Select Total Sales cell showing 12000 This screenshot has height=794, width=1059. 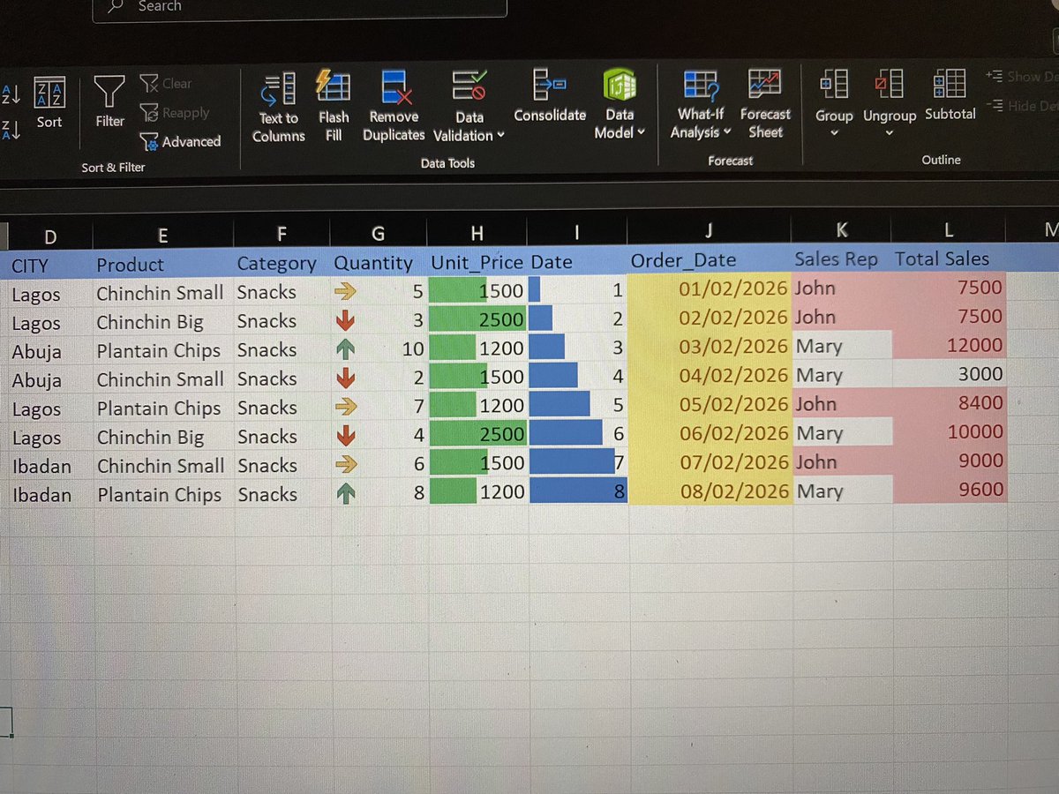click(949, 345)
